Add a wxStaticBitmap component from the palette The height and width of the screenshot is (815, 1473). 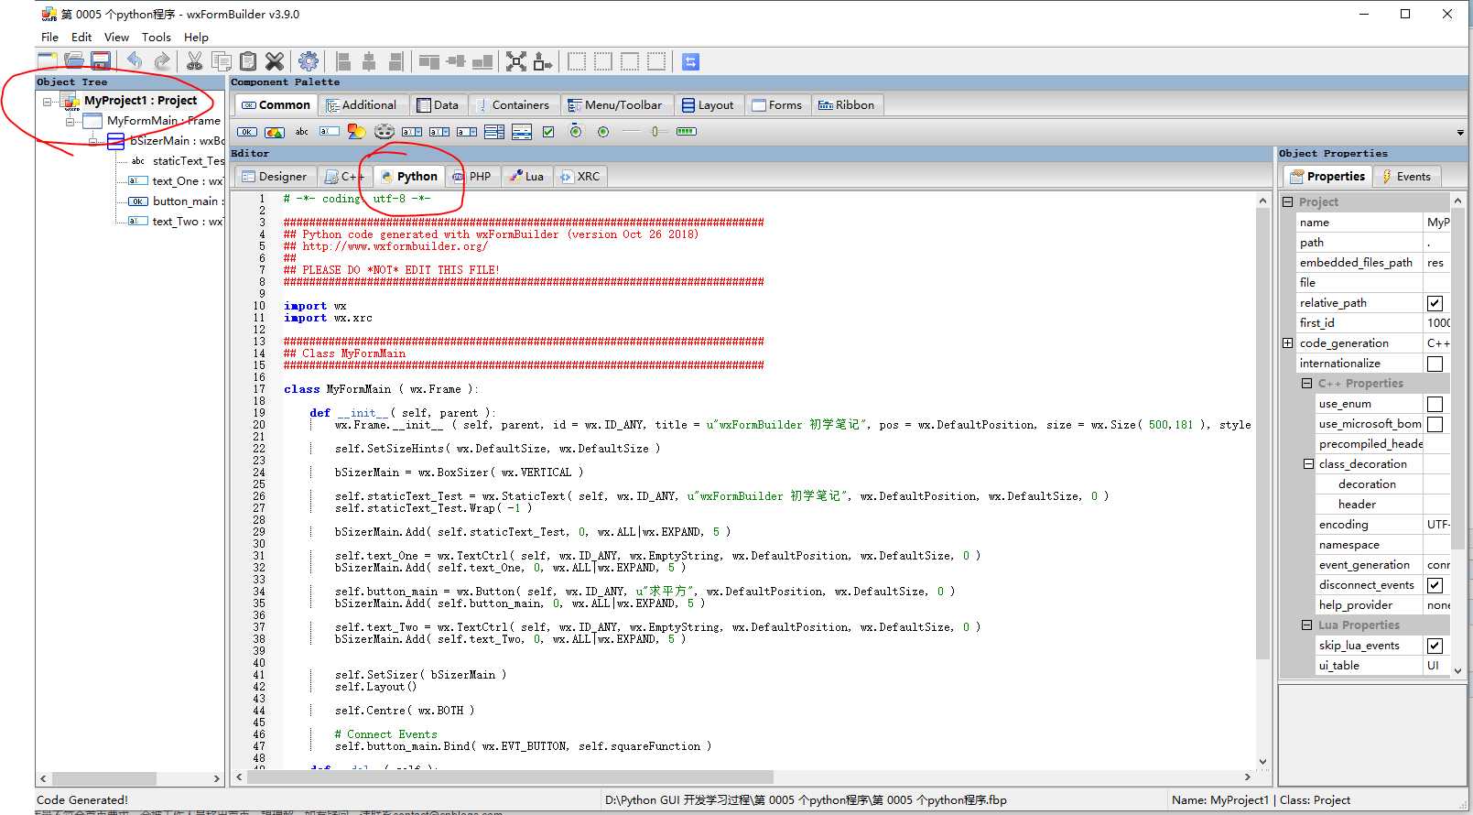[x=357, y=132]
